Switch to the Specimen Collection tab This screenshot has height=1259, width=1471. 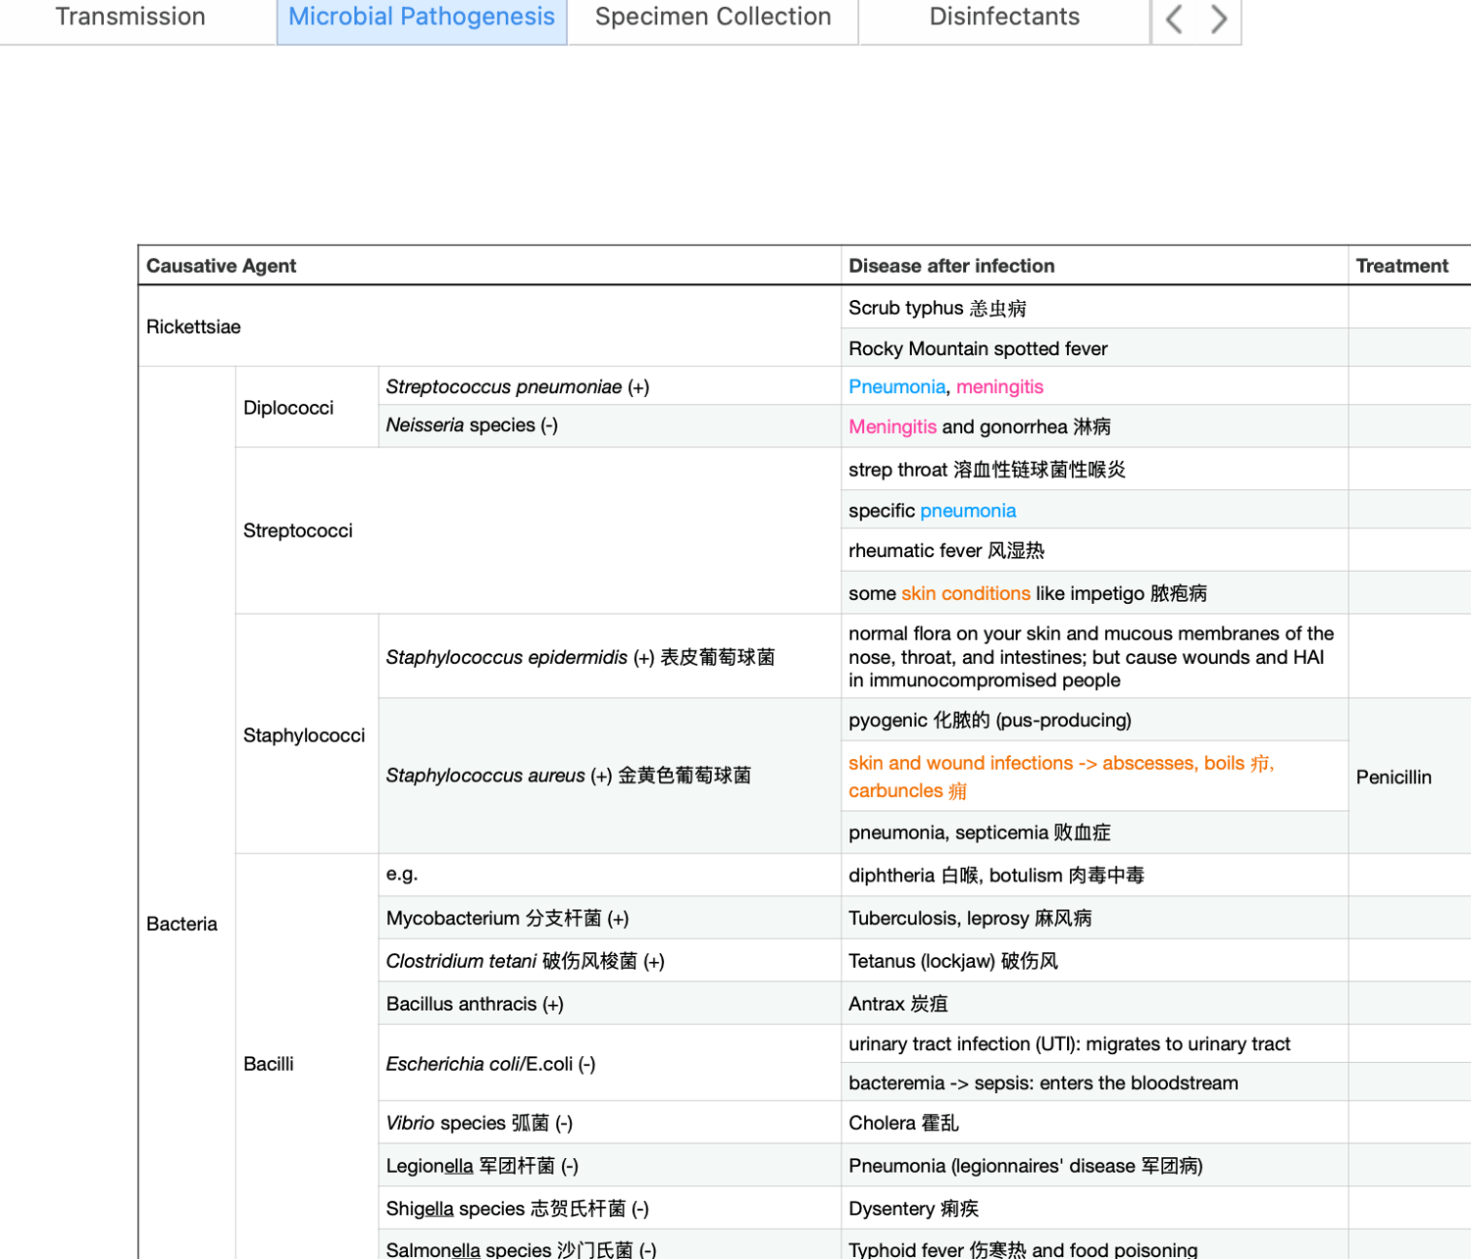(x=713, y=18)
